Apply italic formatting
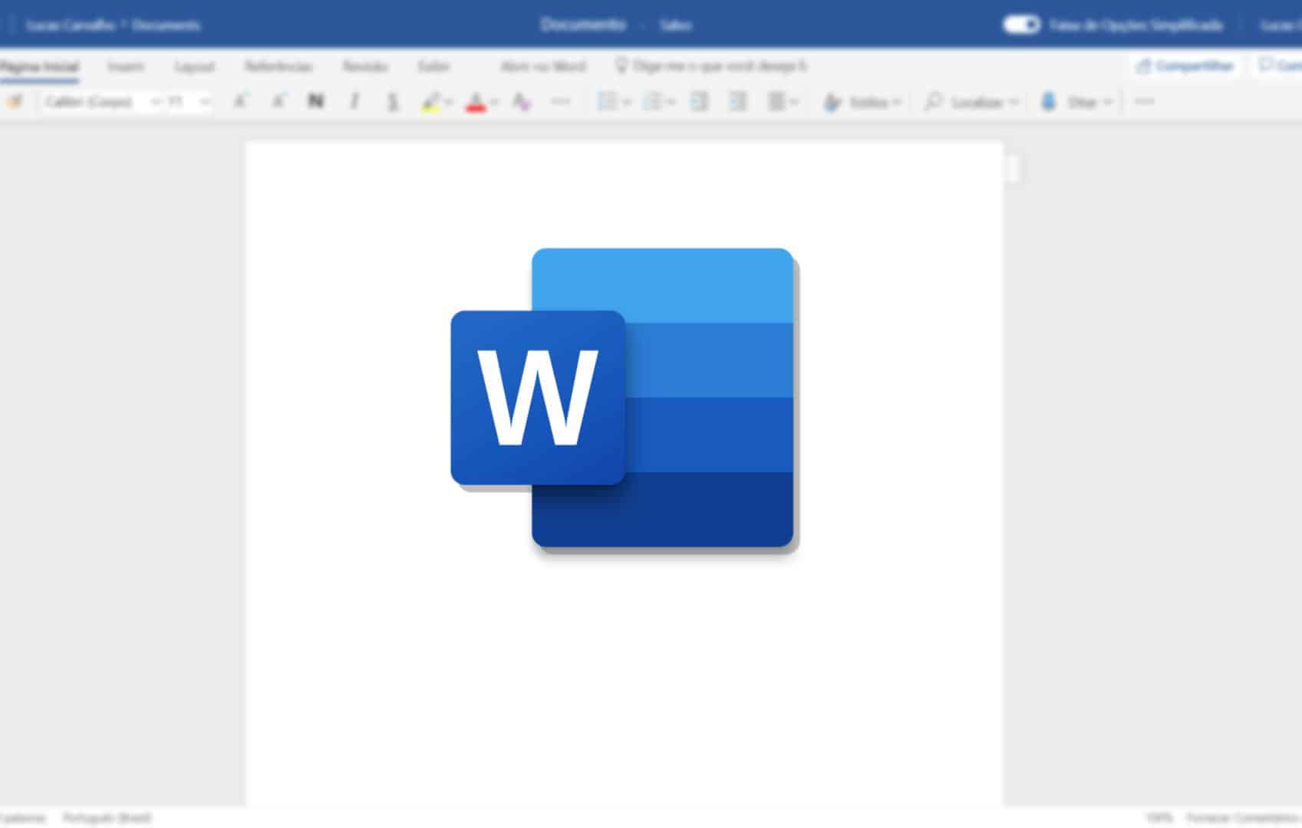The image size is (1302, 828). (354, 100)
